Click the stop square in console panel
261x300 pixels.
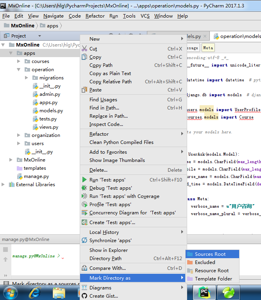pos(5,250)
